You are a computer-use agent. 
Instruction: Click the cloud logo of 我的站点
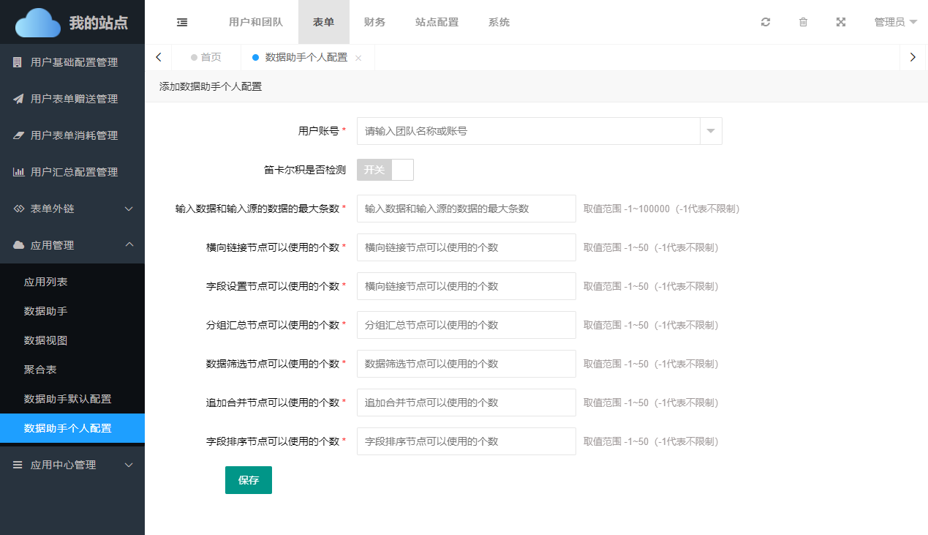pyautogui.click(x=38, y=22)
